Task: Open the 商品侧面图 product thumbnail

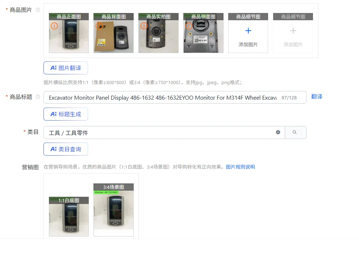Action: tap(203, 33)
